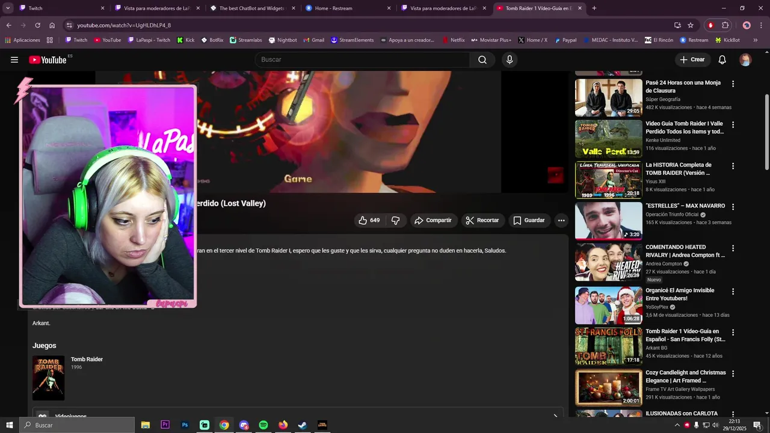Open options for Amigo Invisible video

pos(733,292)
